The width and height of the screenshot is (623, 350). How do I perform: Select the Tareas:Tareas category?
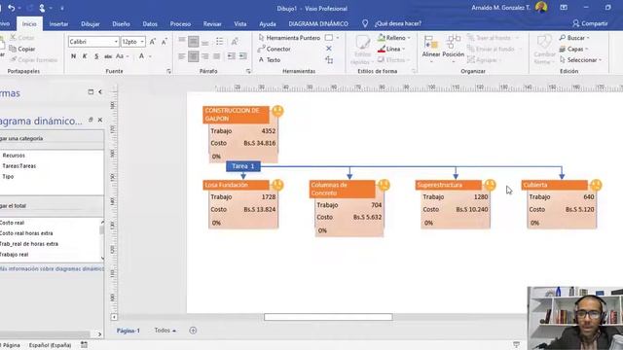[19, 166]
